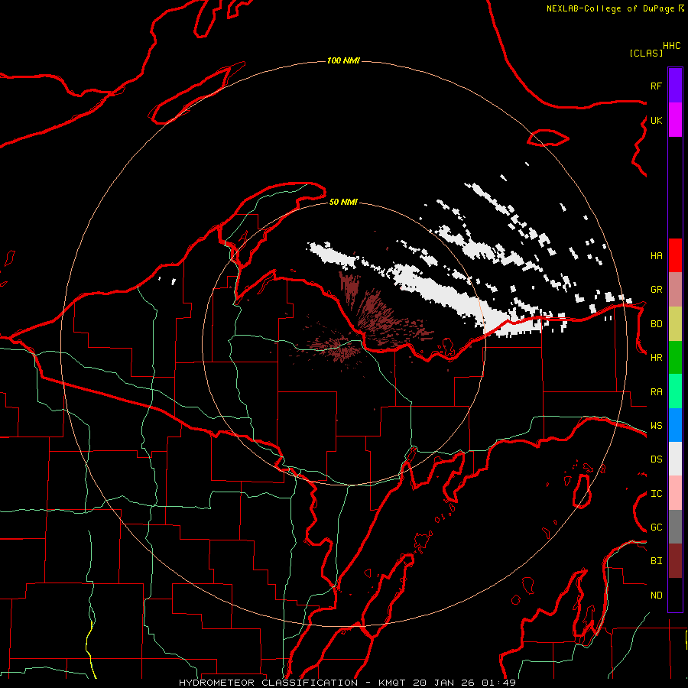This screenshot has height=688, width=688.
Task: Click the HA red legend swatch
Action: pos(675,255)
